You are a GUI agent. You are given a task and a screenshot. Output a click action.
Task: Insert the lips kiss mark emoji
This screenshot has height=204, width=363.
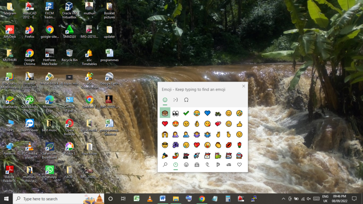click(229, 145)
